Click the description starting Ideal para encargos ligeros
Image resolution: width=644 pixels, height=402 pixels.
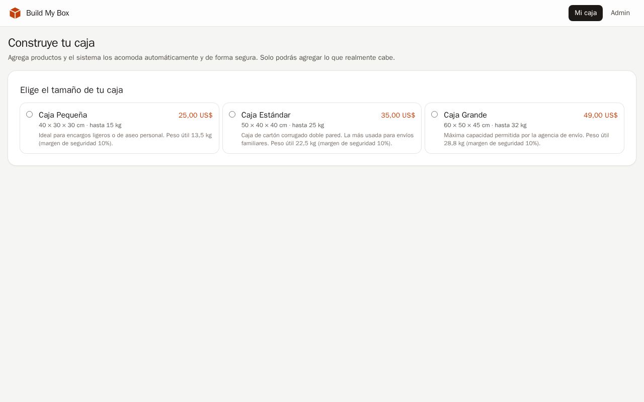click(125, 139)
